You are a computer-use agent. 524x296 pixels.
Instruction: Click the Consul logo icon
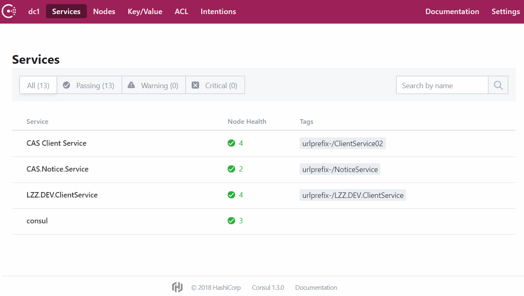click(9, 12)
